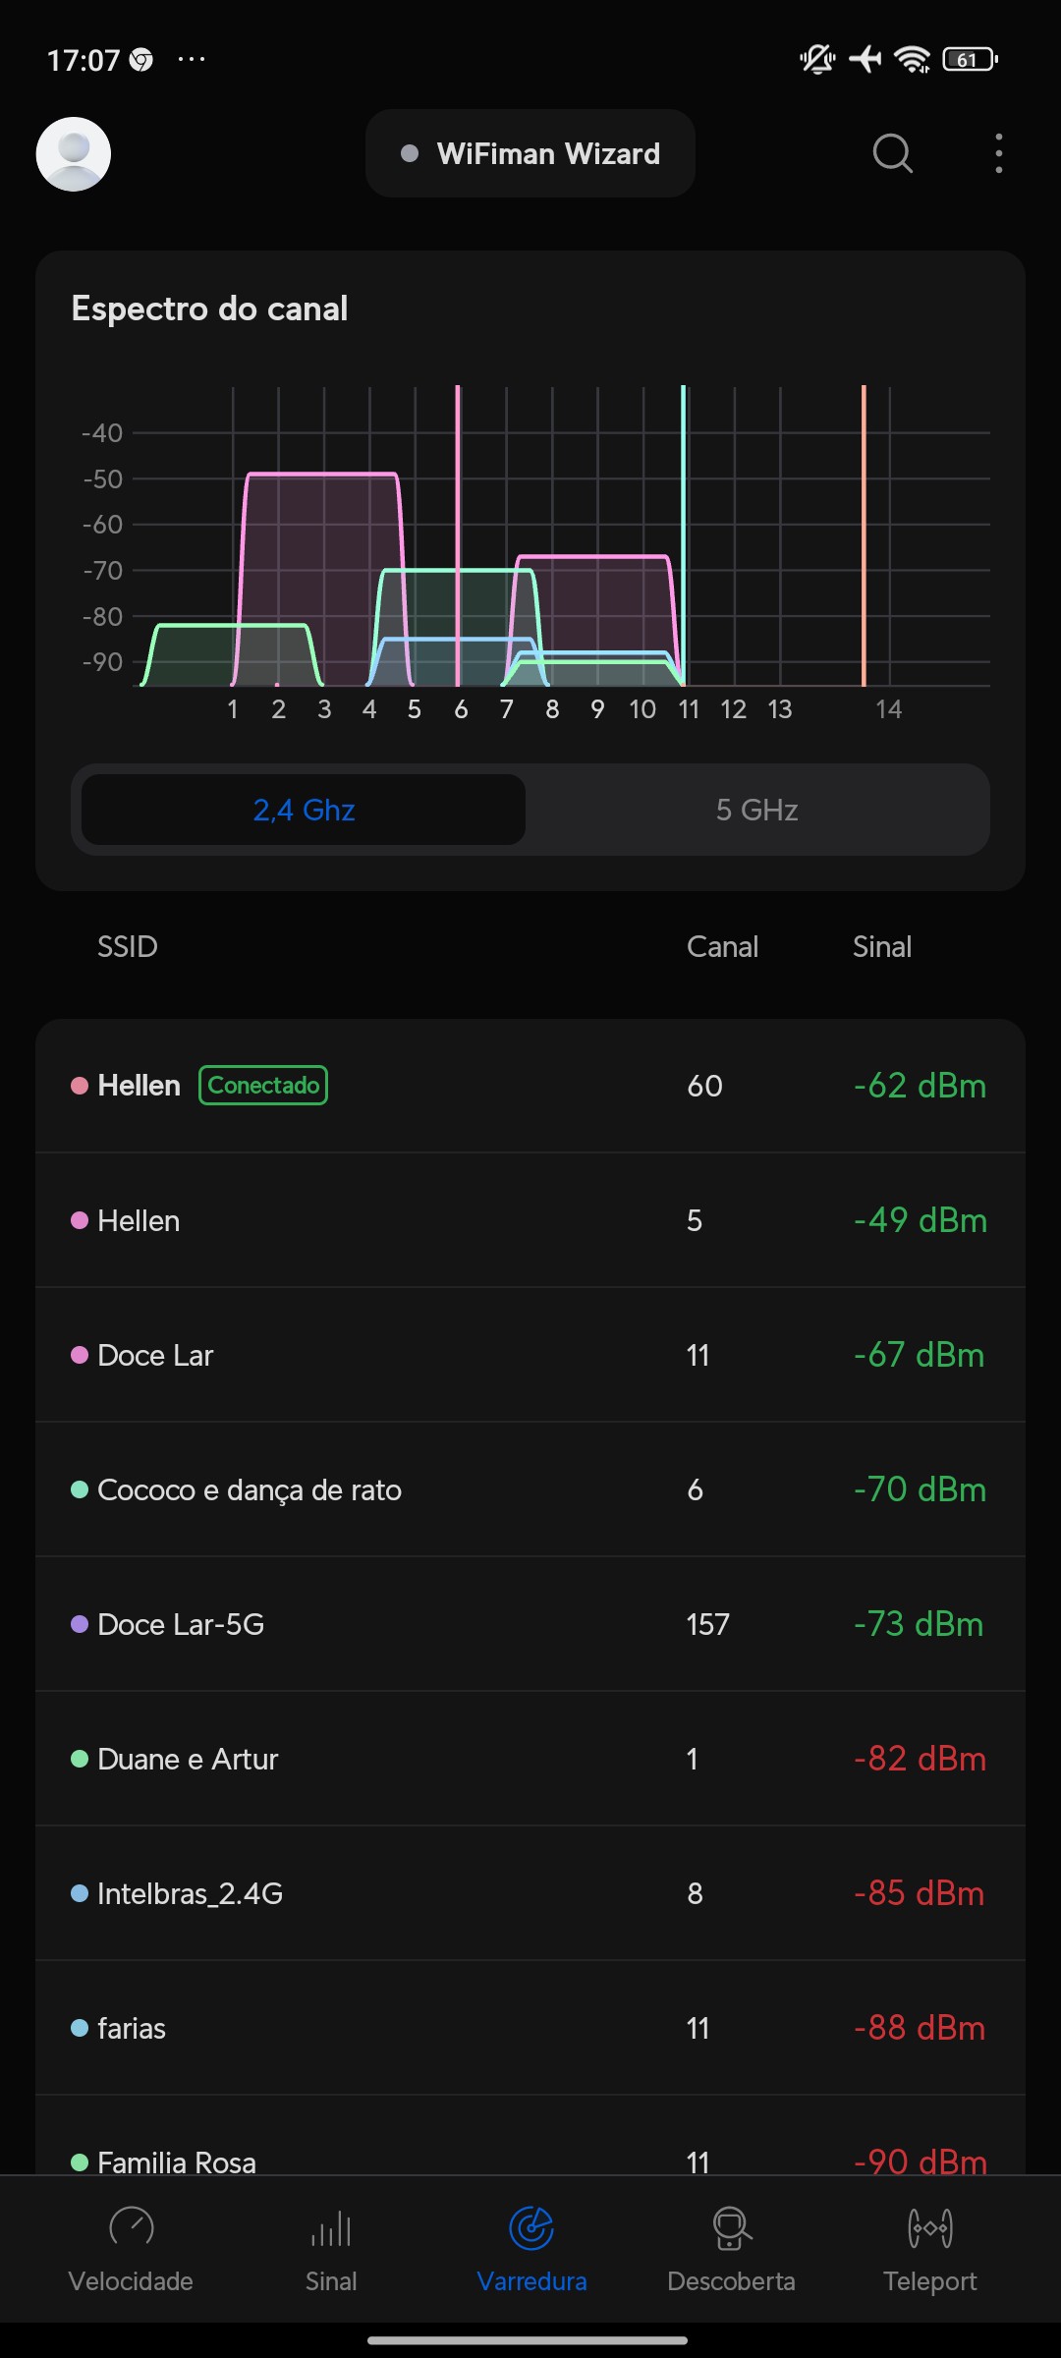1061x2358 pixels.
Task: Open Duane e Artur network details
Action: tap(530, 1759)
